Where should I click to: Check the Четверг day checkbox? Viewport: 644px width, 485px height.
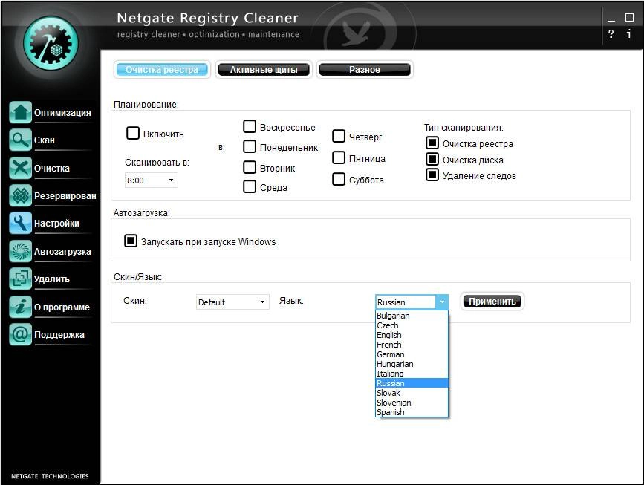pos(339,136)
